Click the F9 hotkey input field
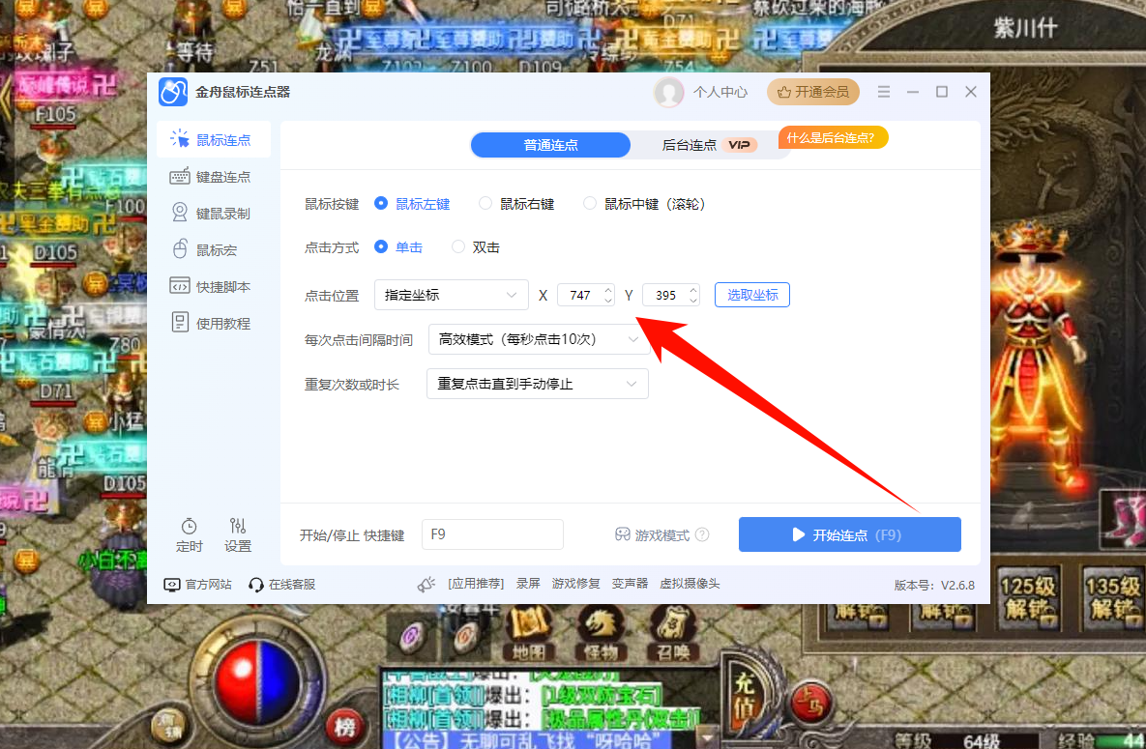 (x=492, y=533)
